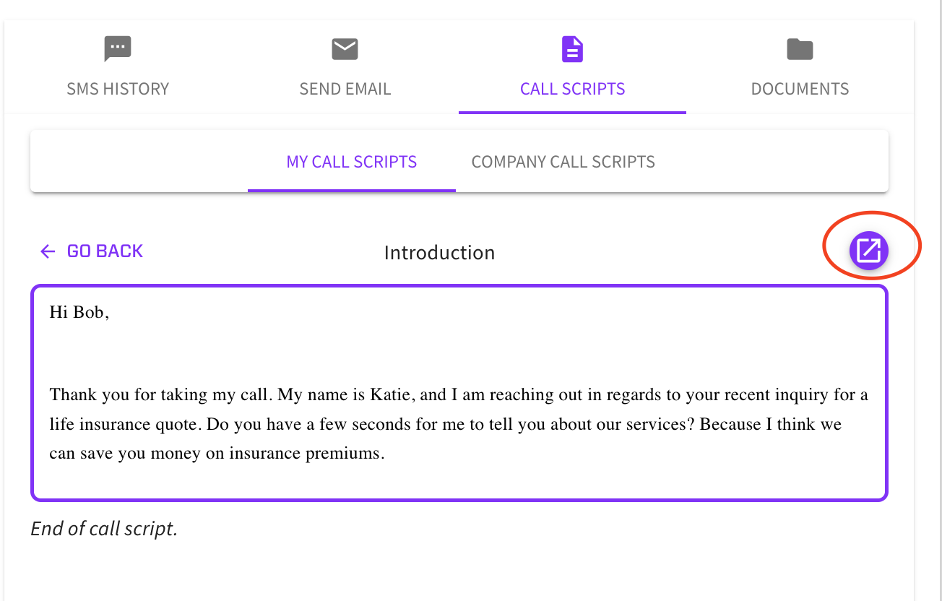Select the SMS chat bubble icon
942x601 pixels.
click(x=117, y=49)
